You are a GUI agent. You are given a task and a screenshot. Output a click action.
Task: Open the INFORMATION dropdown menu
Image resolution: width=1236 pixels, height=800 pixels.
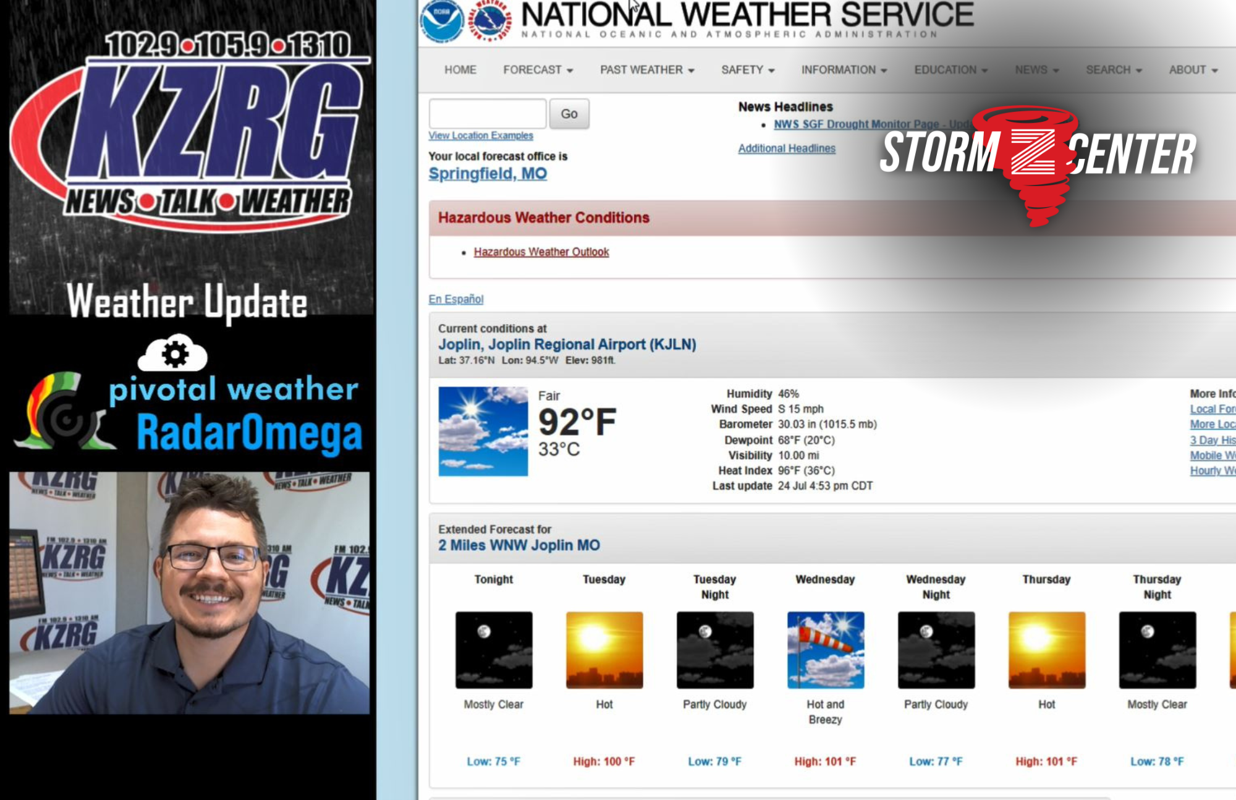click(x=844, y=70)
